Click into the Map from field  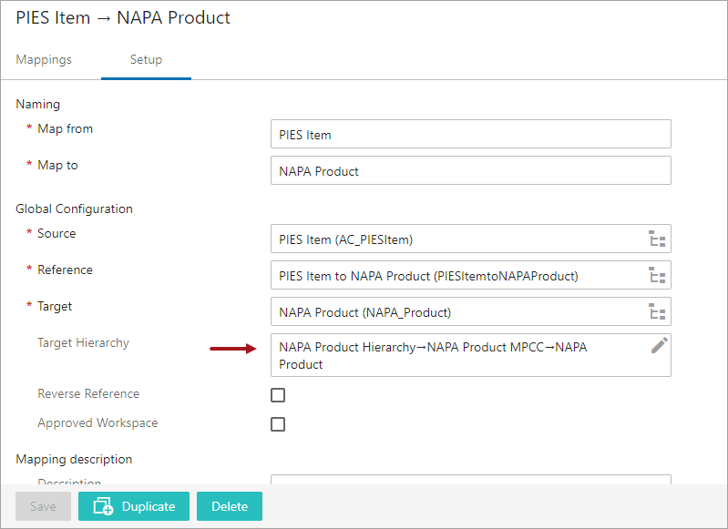tap(470, 135)
